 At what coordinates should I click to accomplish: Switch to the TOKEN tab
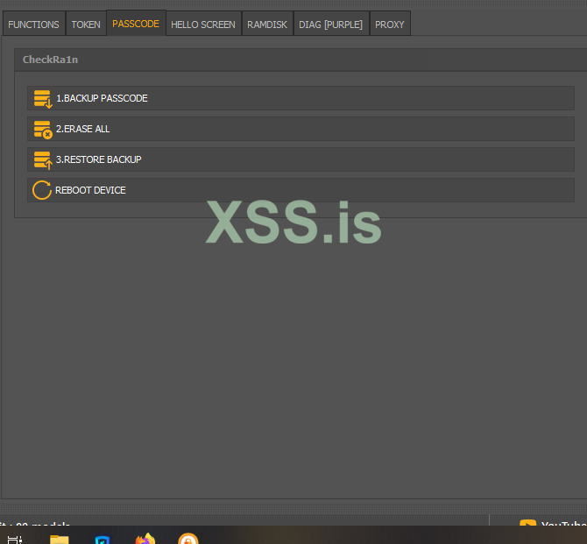[x=86, y=24]
